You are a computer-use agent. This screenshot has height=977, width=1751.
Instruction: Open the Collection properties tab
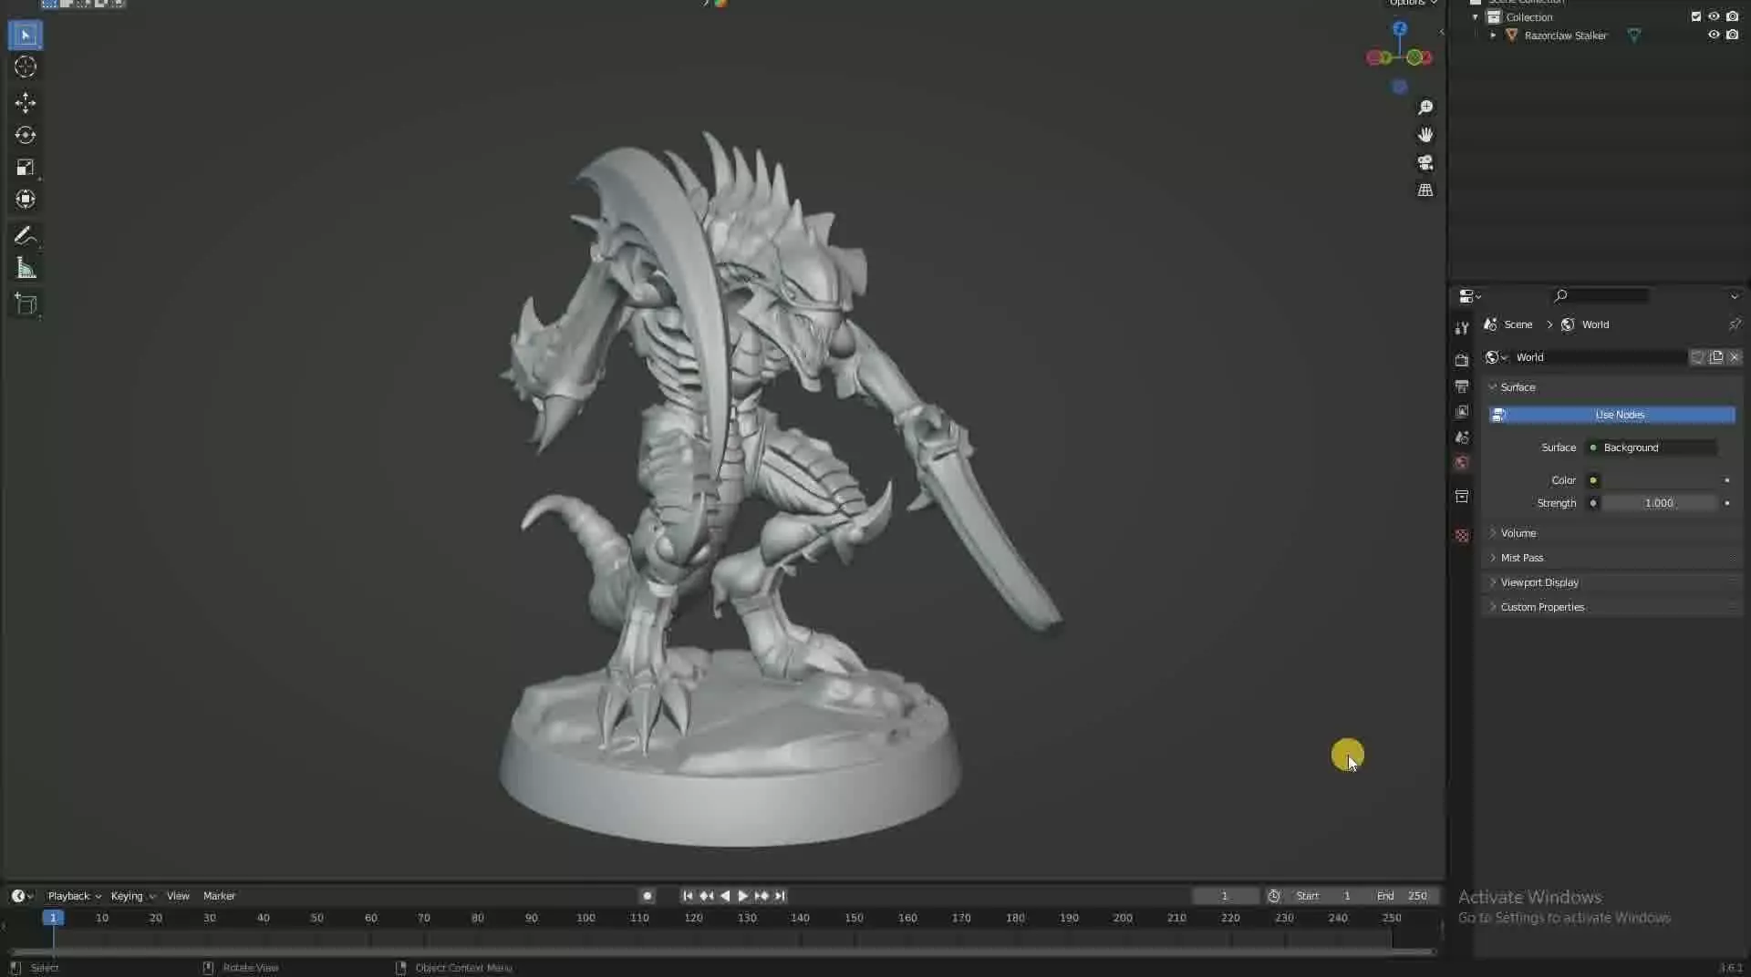pyautogui.click(x=1462, y=497)
